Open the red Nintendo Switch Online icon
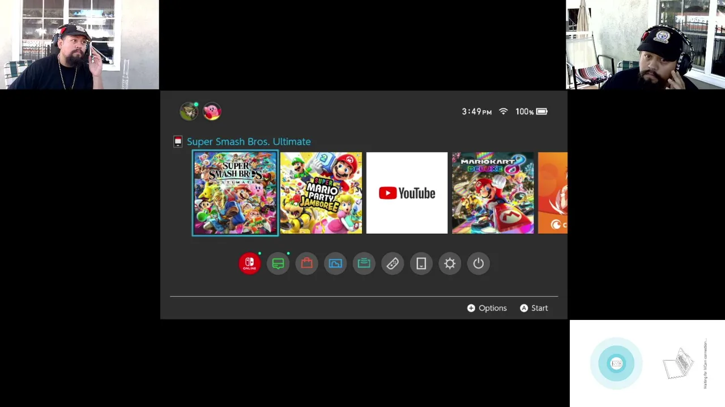This screenshot has height=407, width=725. 249,263
